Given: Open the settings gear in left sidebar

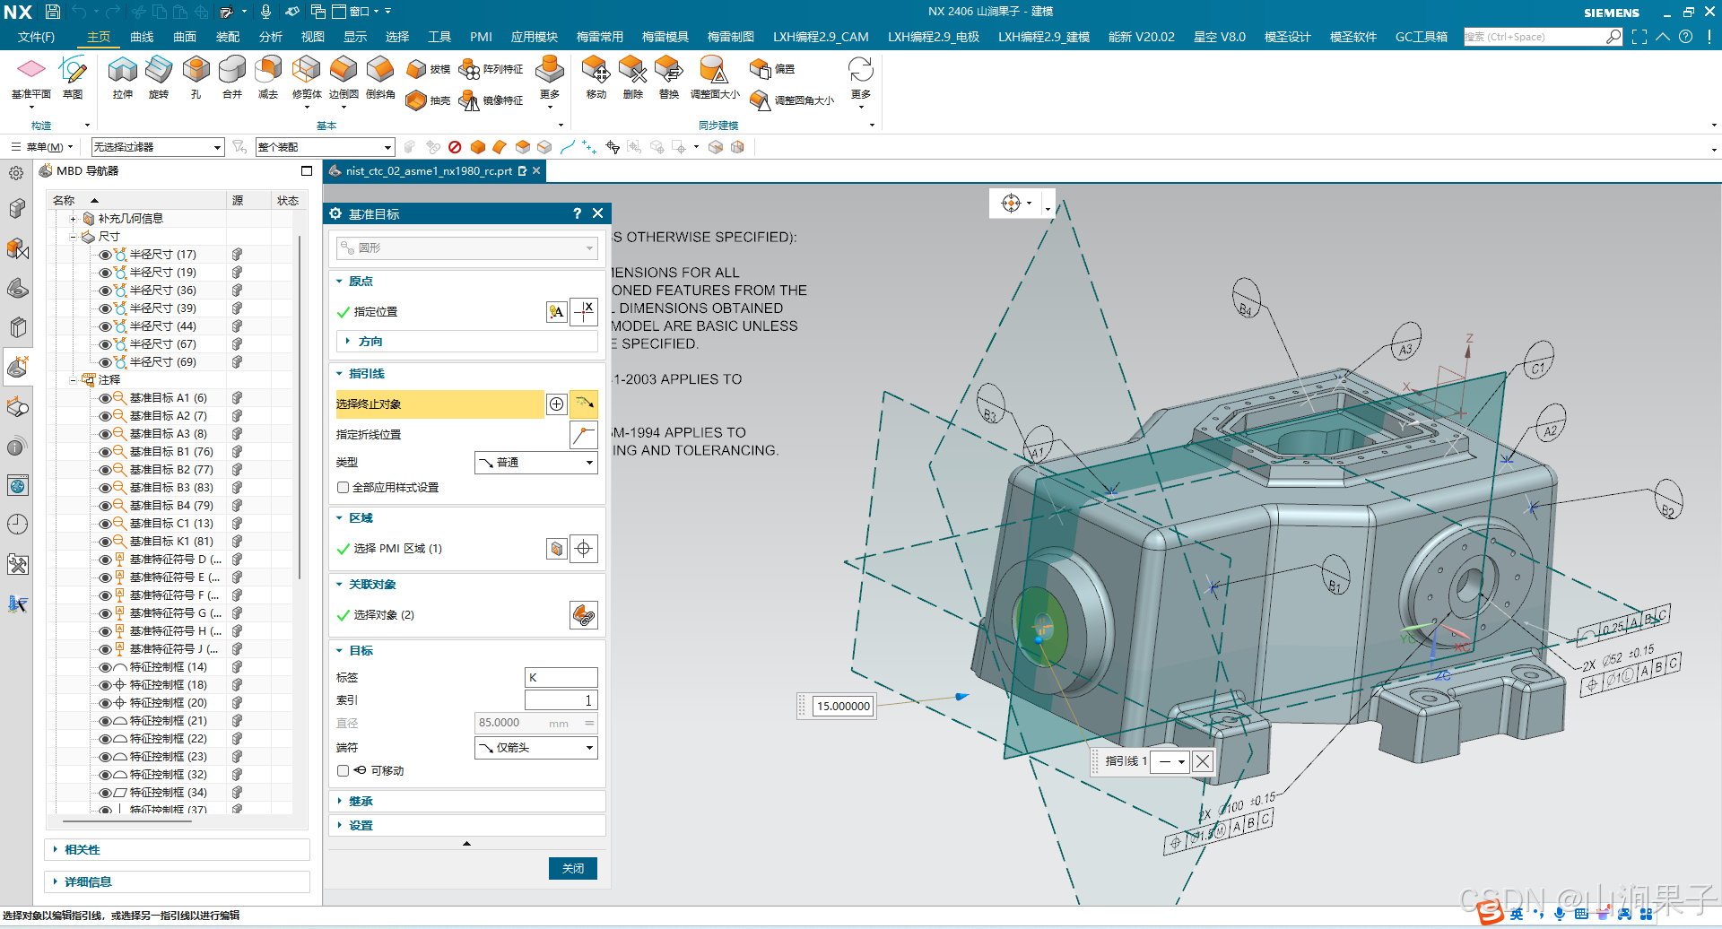Looking at the screenshot, I should click(16, 173).
